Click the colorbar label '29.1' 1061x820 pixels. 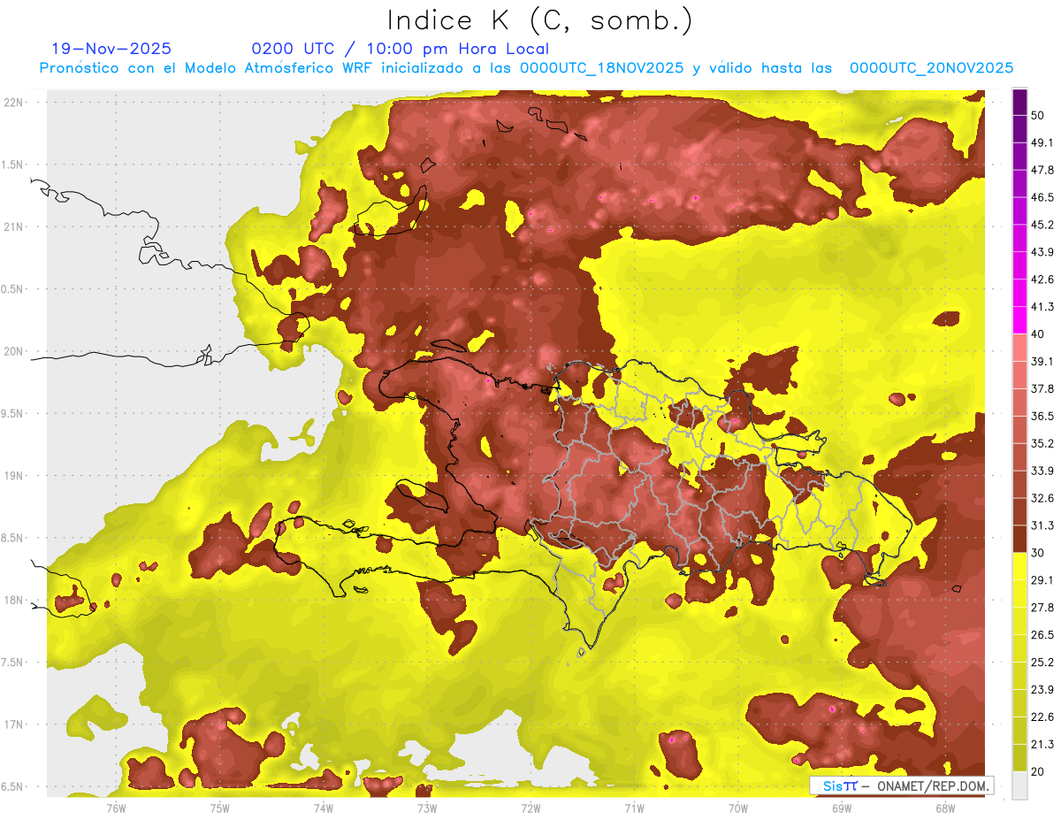1042,580
